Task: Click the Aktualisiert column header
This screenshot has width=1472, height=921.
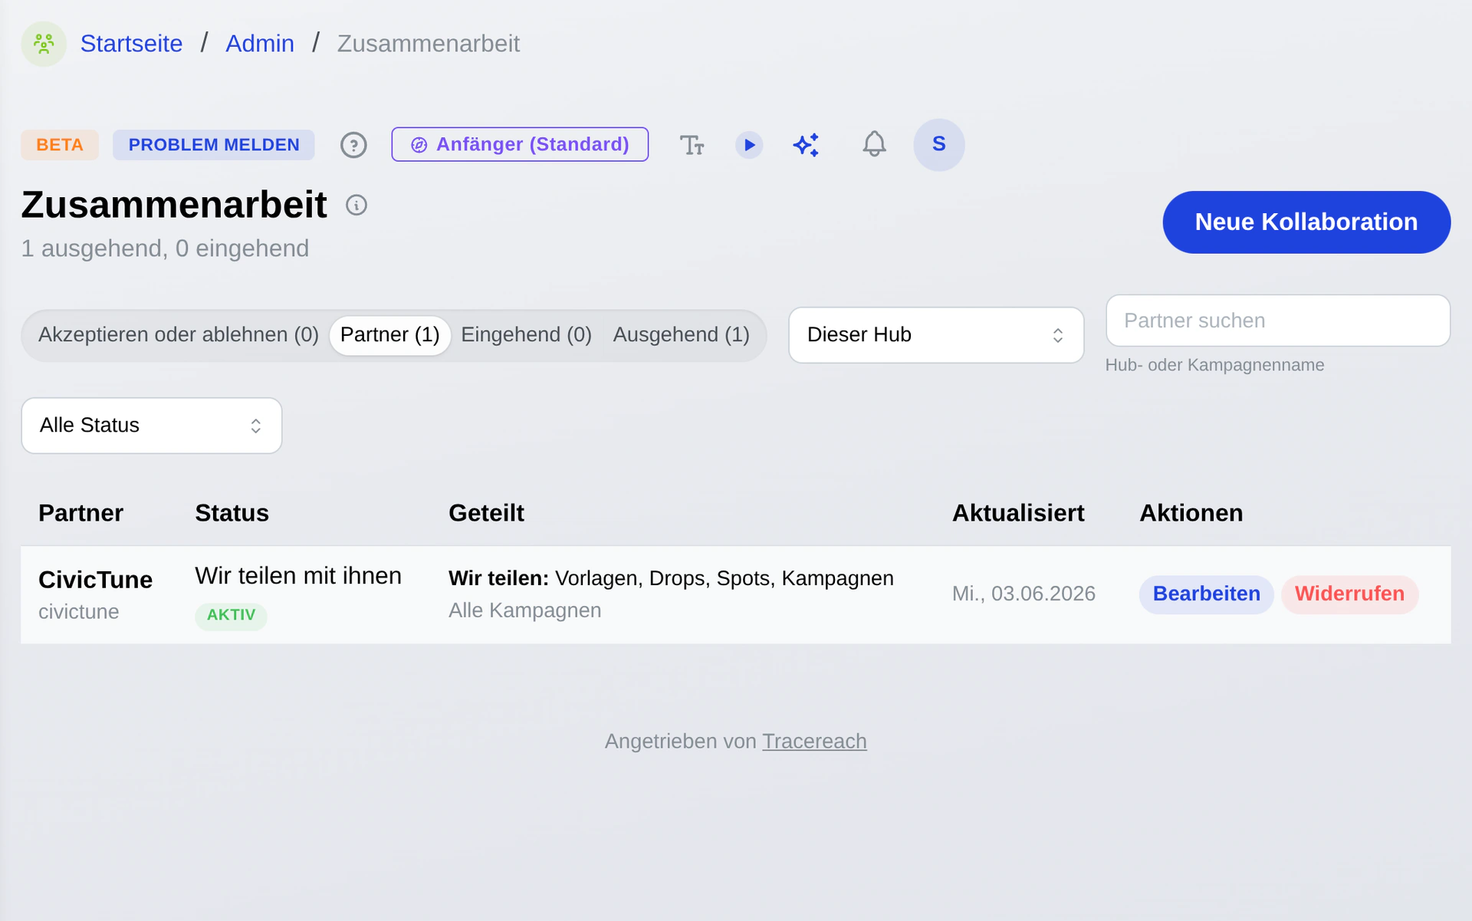Action: [1018, 513]
